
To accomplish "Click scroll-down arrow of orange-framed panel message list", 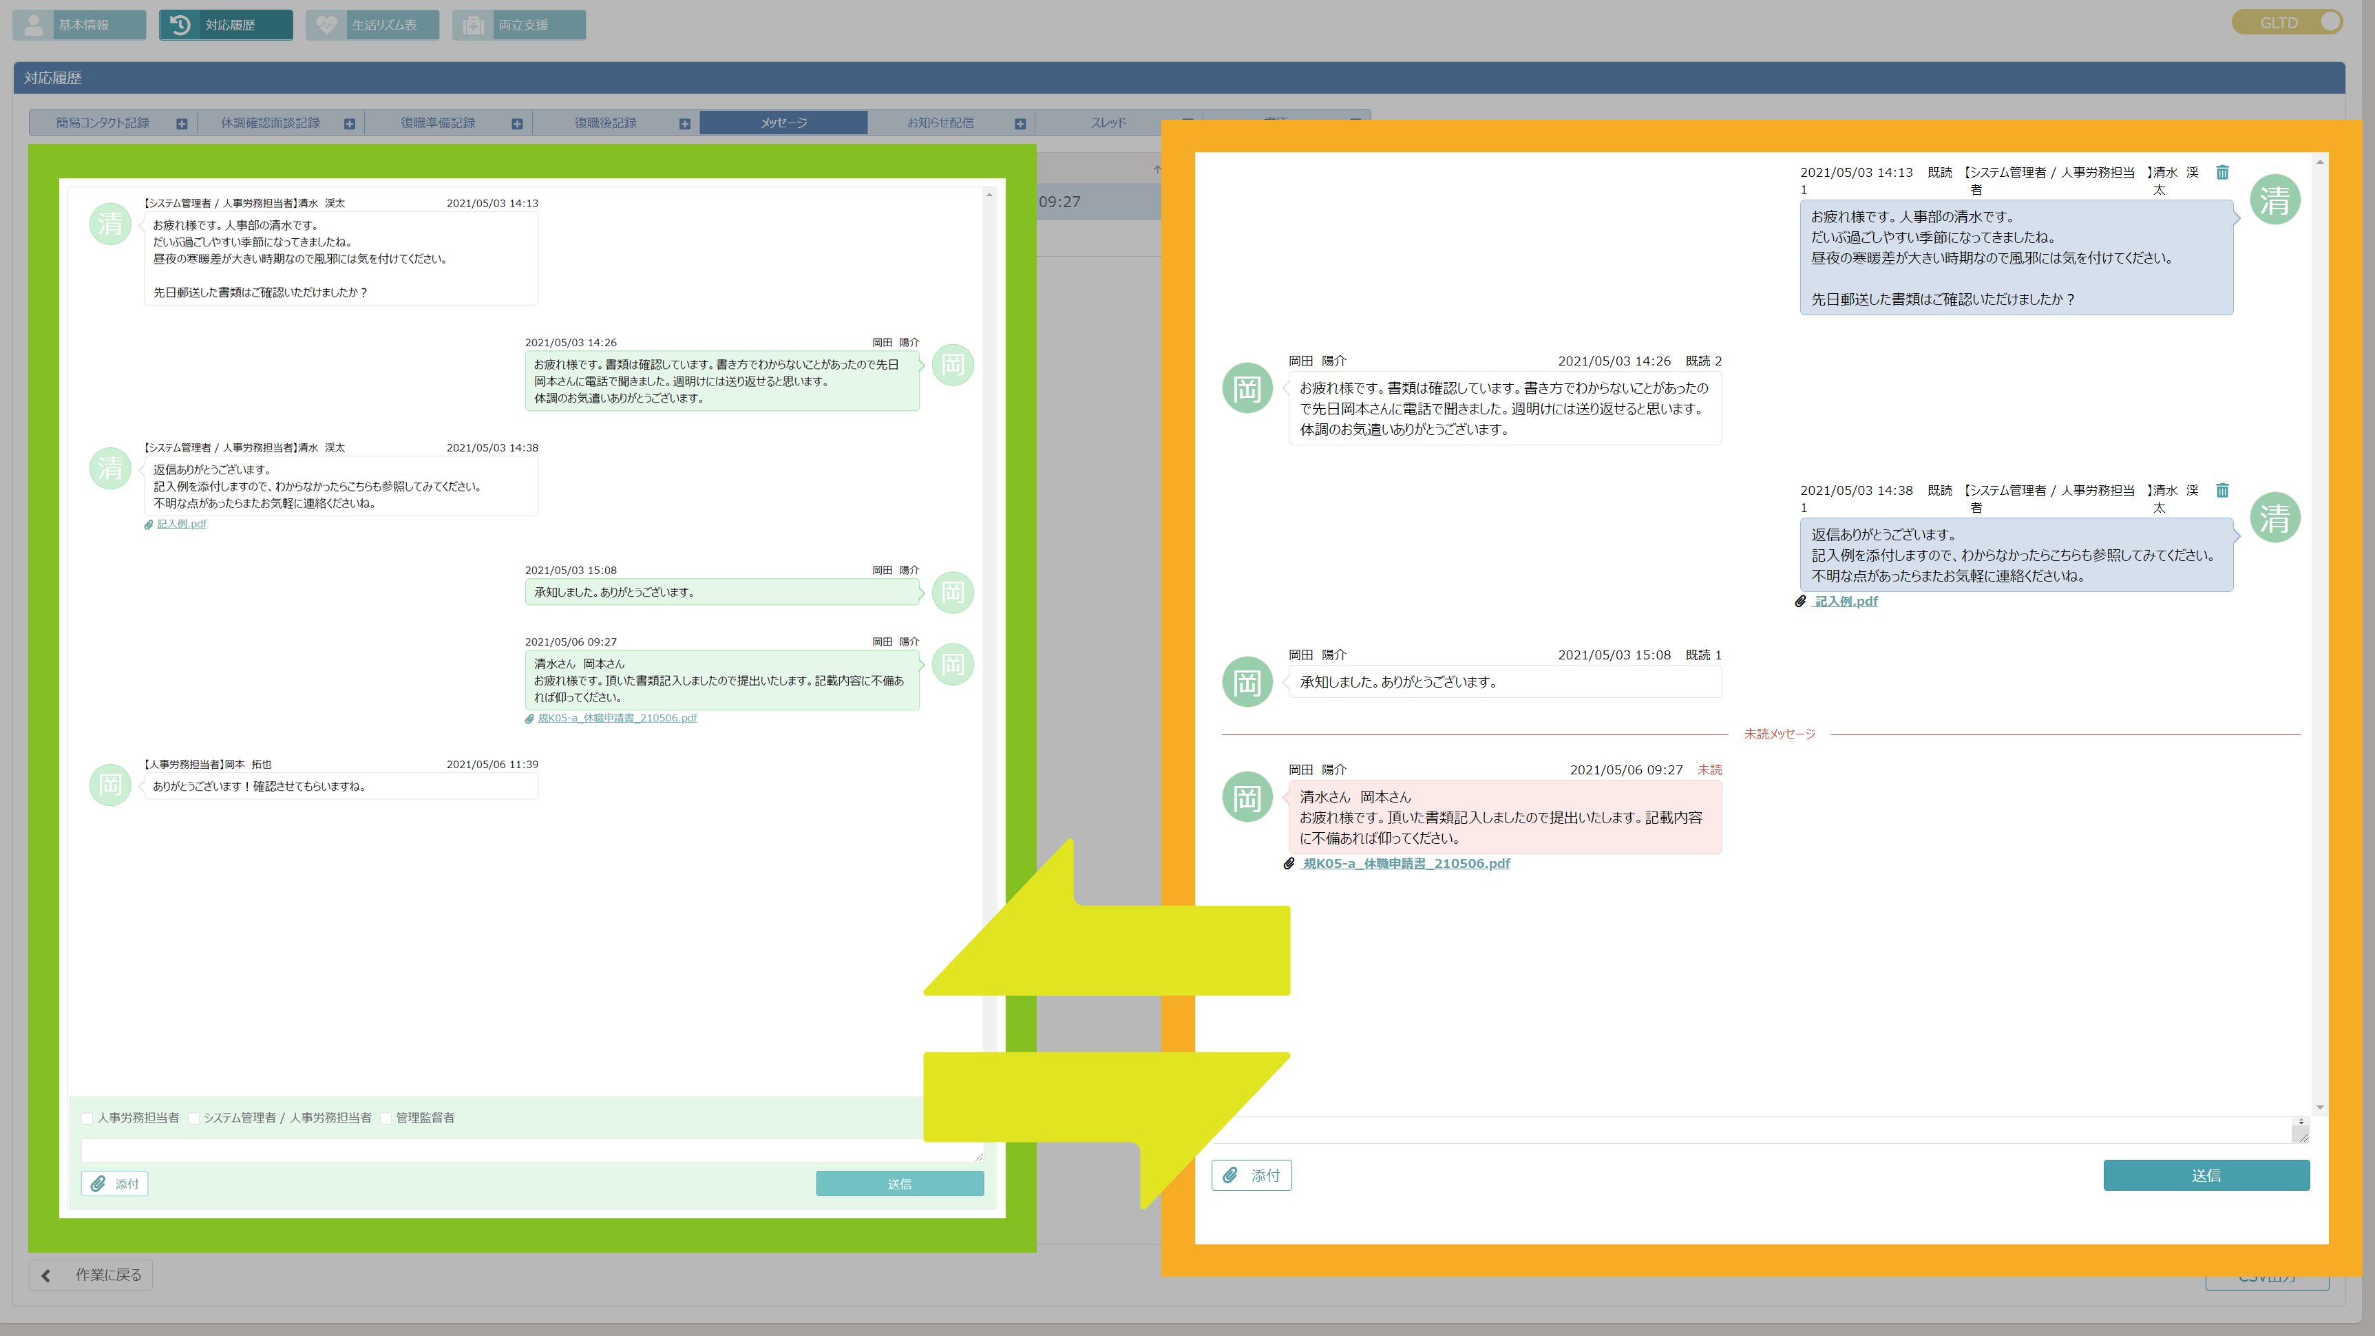I will (x=2320, y=1107).
